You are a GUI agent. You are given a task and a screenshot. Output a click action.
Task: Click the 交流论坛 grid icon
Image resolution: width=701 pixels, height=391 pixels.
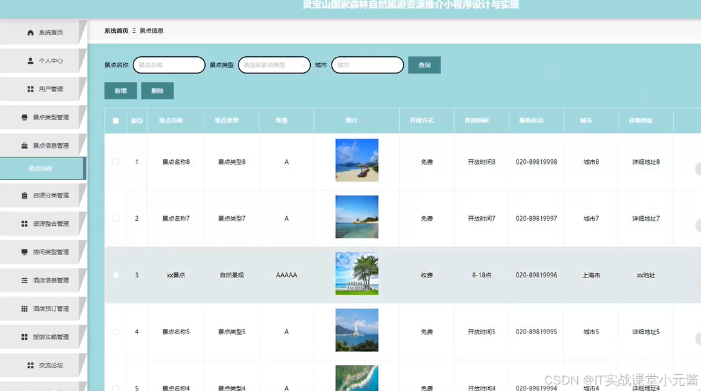click(30, 365)
